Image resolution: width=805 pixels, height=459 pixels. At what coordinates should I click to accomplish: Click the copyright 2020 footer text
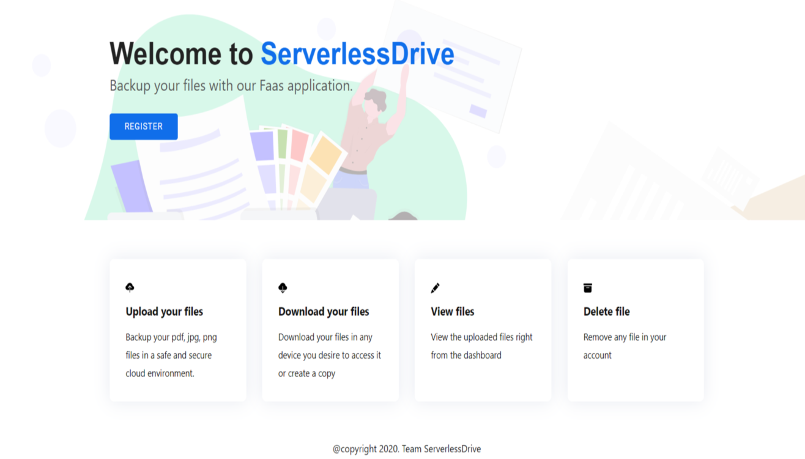[407, 449]
